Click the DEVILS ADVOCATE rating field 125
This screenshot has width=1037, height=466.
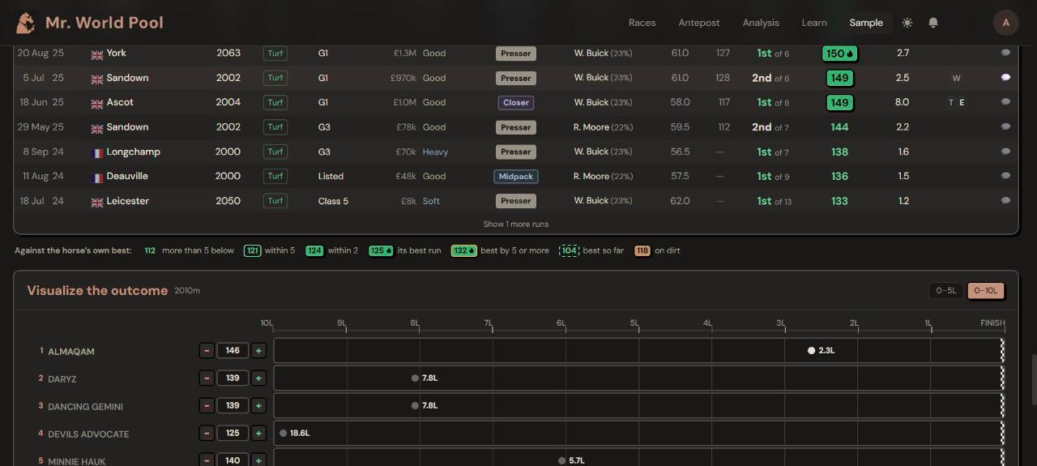233,433
